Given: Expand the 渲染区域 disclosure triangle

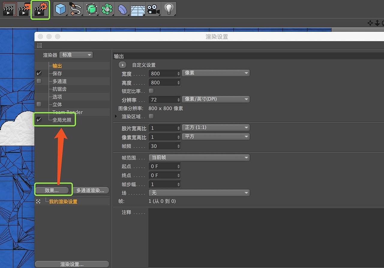Looking at the screenshot, I should pos(116,116).
